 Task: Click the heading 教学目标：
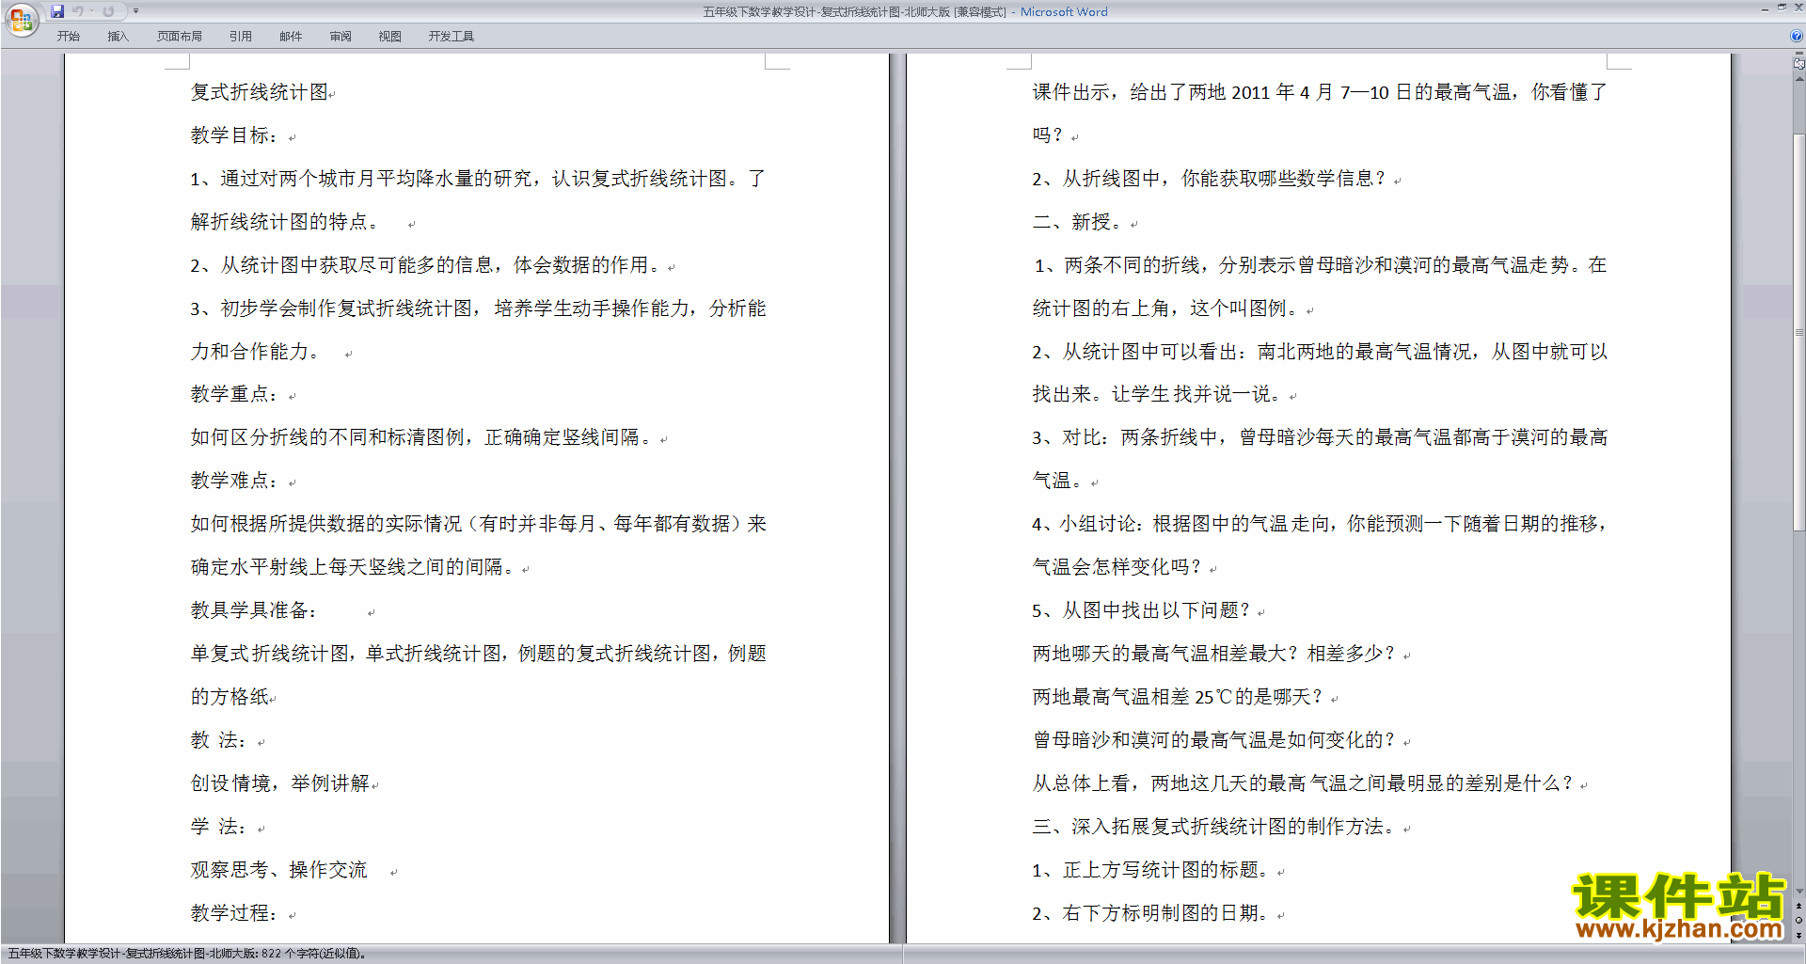(x=235, y=135)
